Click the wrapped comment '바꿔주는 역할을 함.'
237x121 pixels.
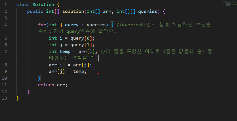click(73, 58)
